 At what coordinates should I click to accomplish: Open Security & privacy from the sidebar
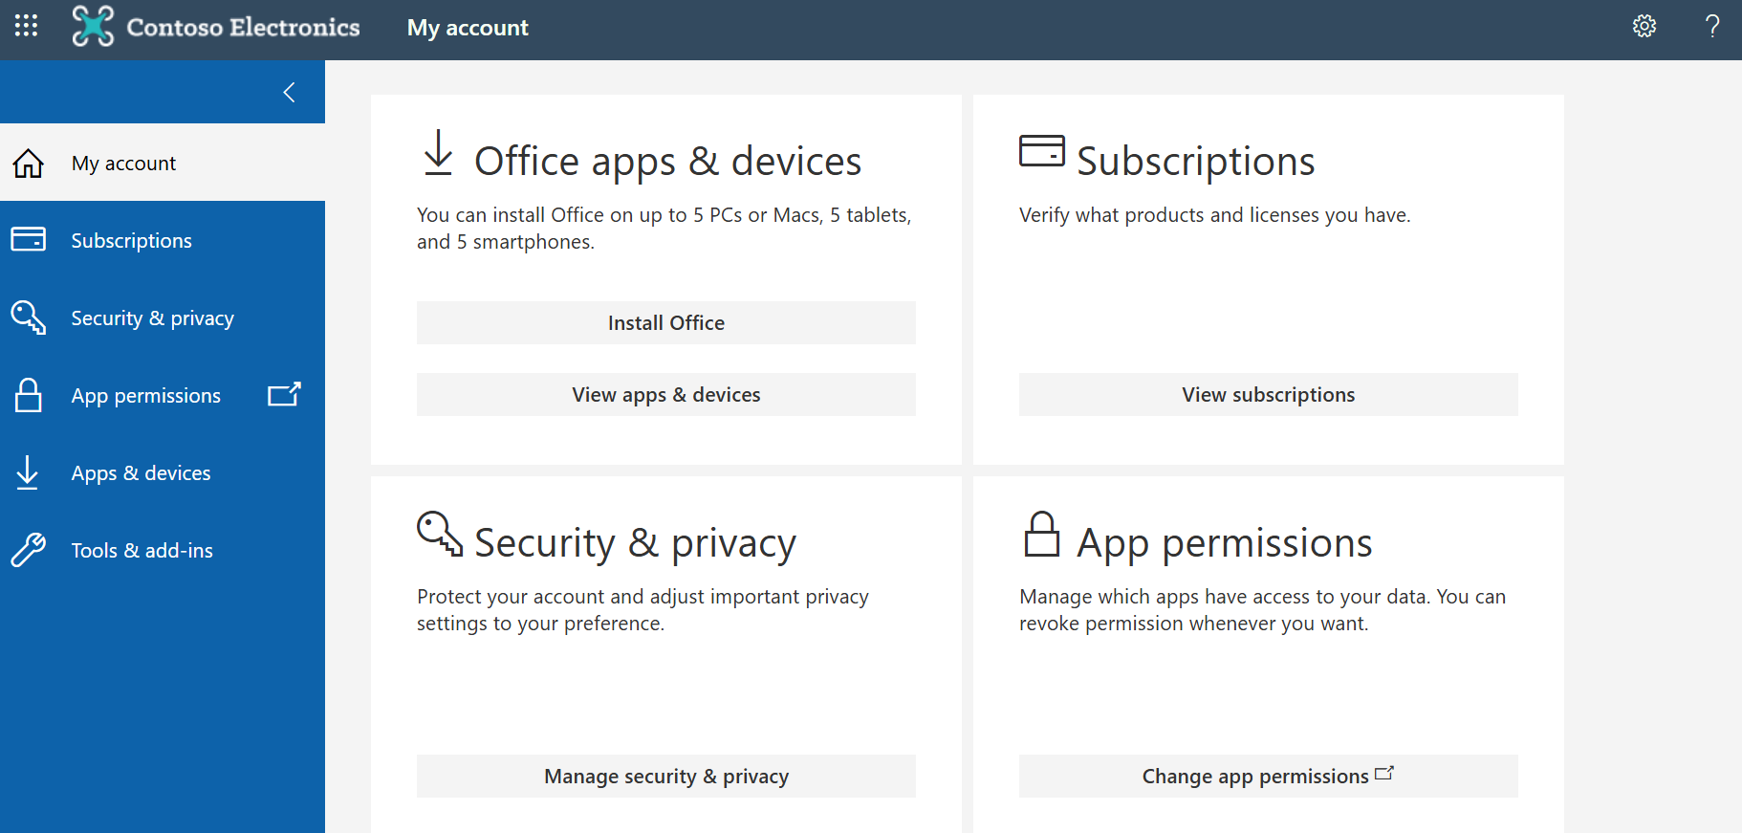pyautogui.click(x=163, y=318)
